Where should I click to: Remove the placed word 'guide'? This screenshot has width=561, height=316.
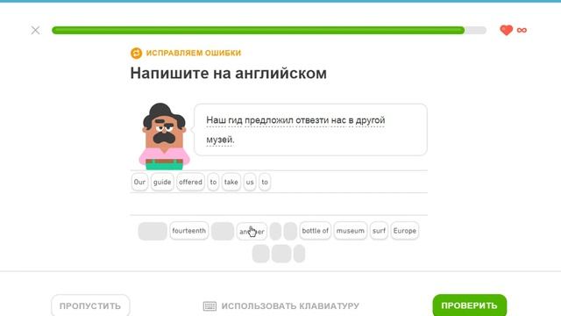162,182
